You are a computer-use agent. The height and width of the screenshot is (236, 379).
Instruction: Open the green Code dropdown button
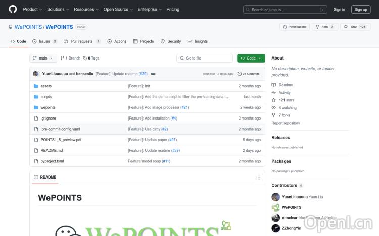pyautogui.click(x=251, y=58)
